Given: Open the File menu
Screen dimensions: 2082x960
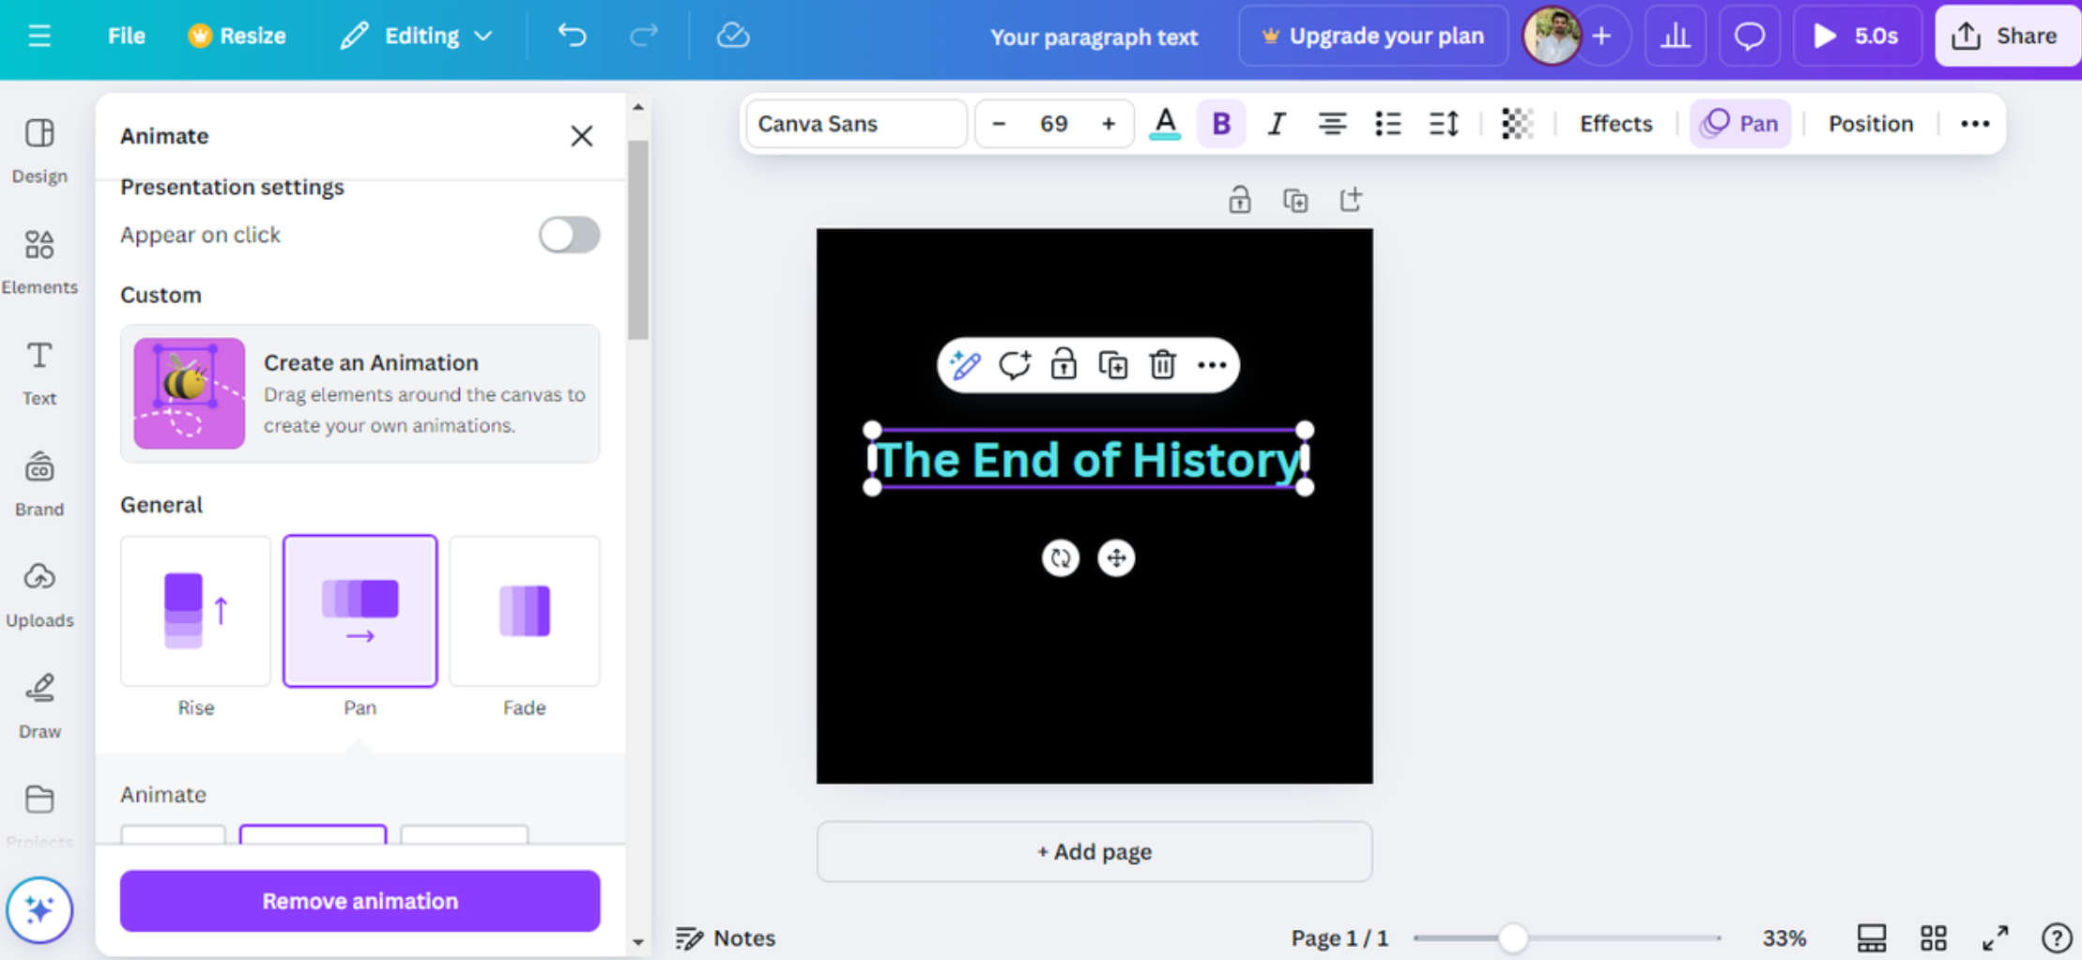Looking at the screenshot, I should click(125, 36).
